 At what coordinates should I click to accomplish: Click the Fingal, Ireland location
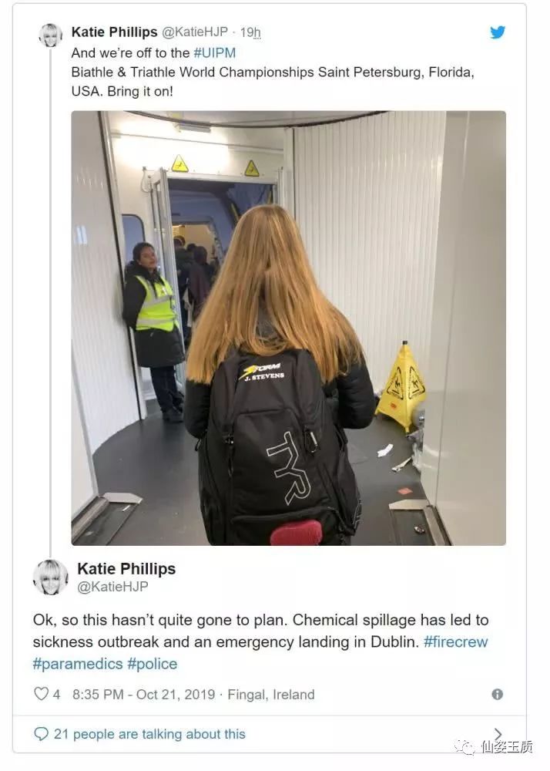click(x=271, y=695)
